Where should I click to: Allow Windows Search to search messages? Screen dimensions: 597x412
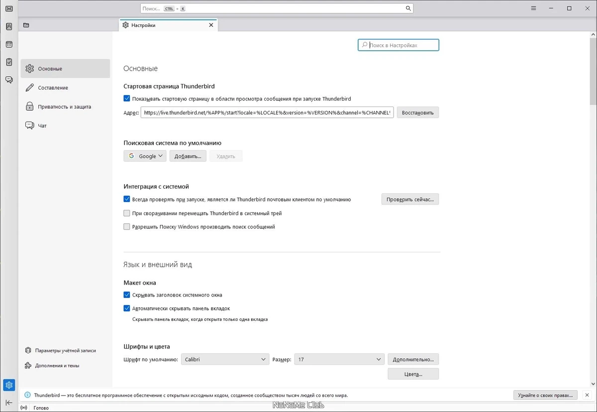(127, 226)
